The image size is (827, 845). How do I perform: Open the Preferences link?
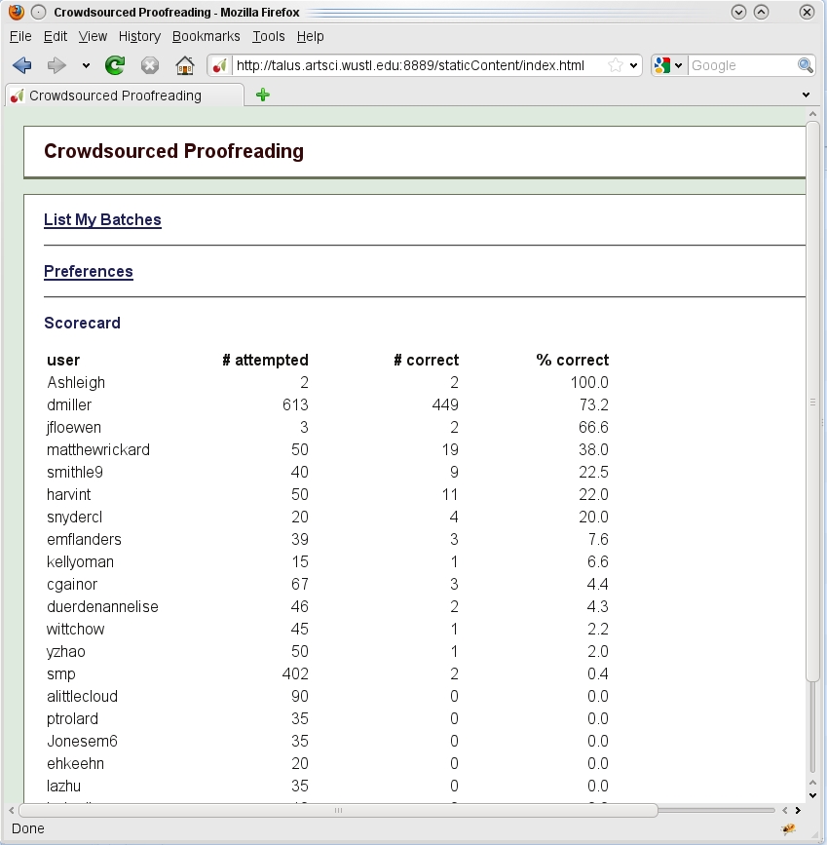pos(89,272)
